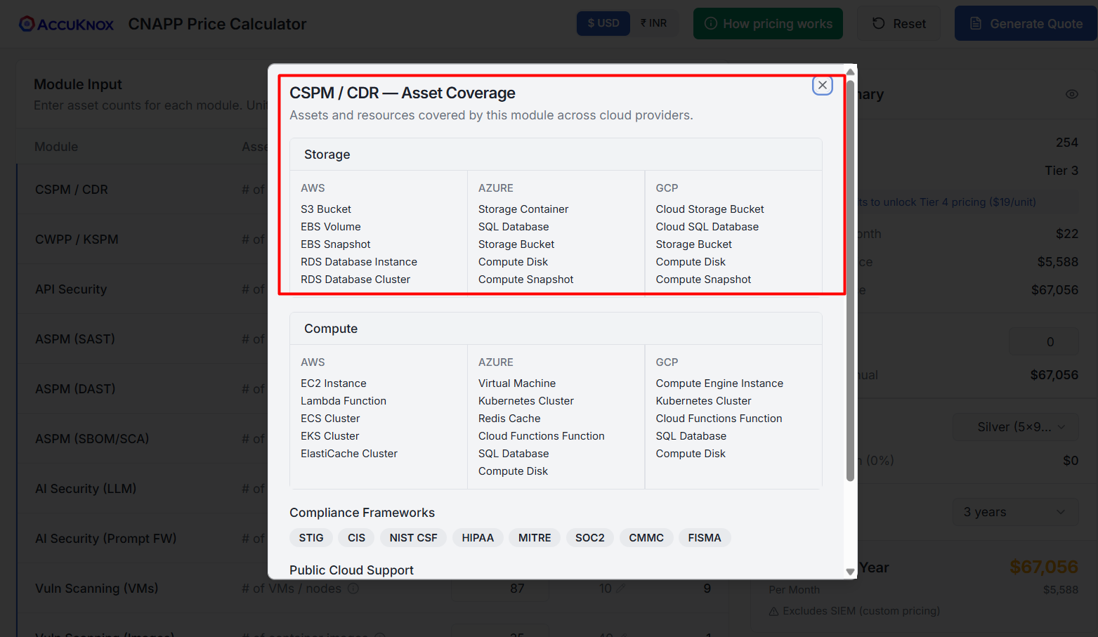Viewport: 1098px width, 637px height.
Task: Switch currency to ₹ INR
Action: point(654,23)
